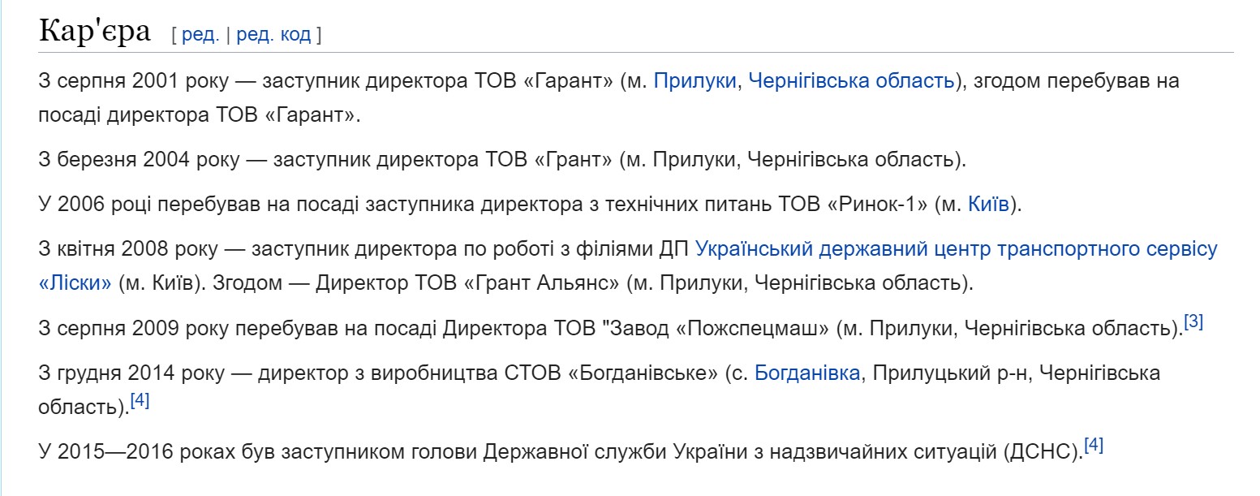1260x496 pixels.
Task: Jump to footnote reference [3]
Action: (x=1193, y=322)
